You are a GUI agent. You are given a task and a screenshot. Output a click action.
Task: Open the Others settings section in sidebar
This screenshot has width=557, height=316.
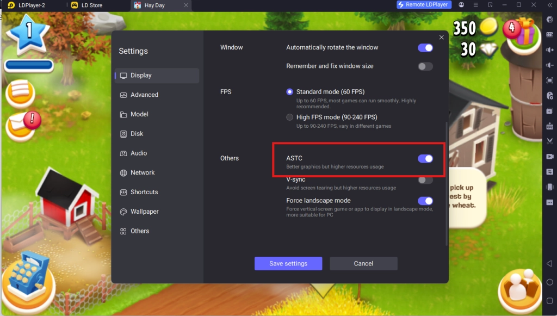[157, 231]
